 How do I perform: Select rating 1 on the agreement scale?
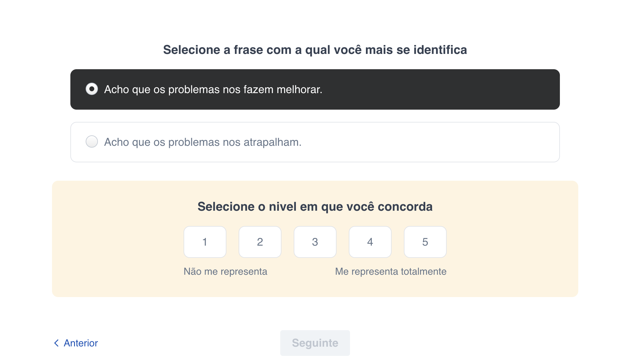point(205,242)
